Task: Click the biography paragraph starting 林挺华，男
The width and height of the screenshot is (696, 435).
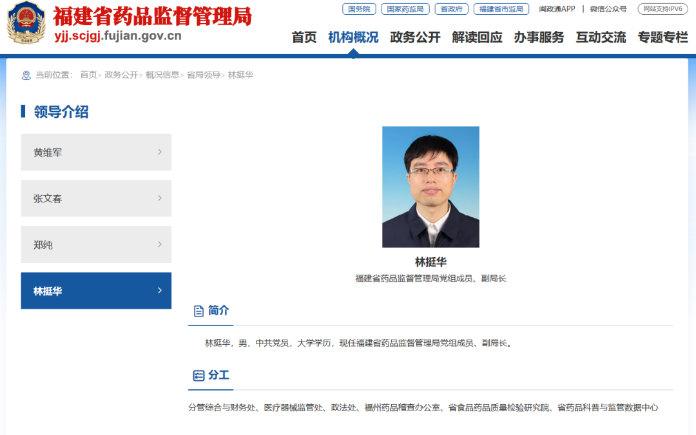Action: click(x=360, y=343)
